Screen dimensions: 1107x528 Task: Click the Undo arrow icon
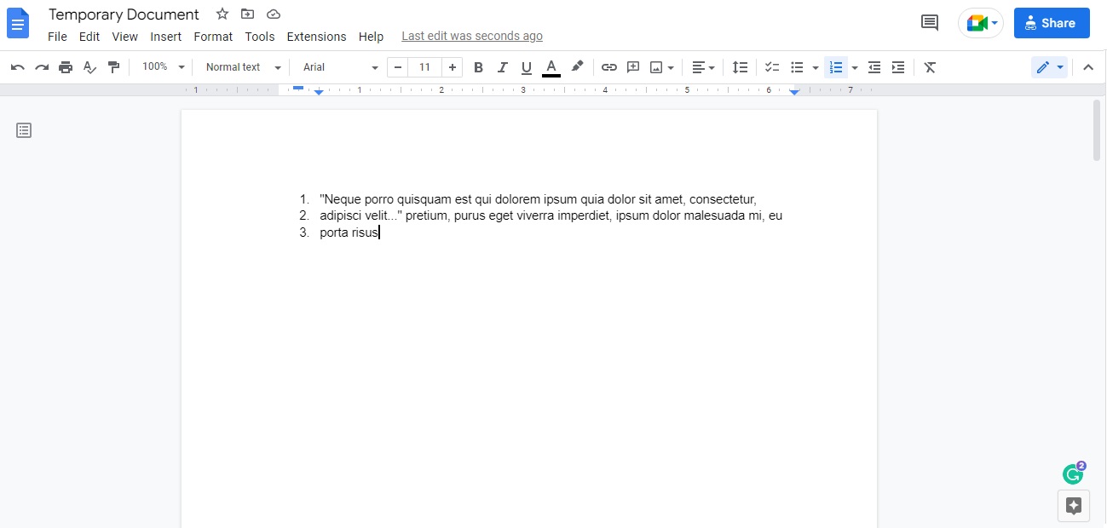tap(18, 67)
